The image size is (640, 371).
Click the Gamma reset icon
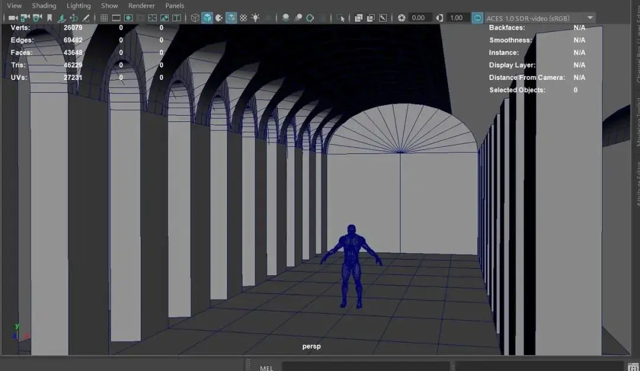tap(440, 18)
